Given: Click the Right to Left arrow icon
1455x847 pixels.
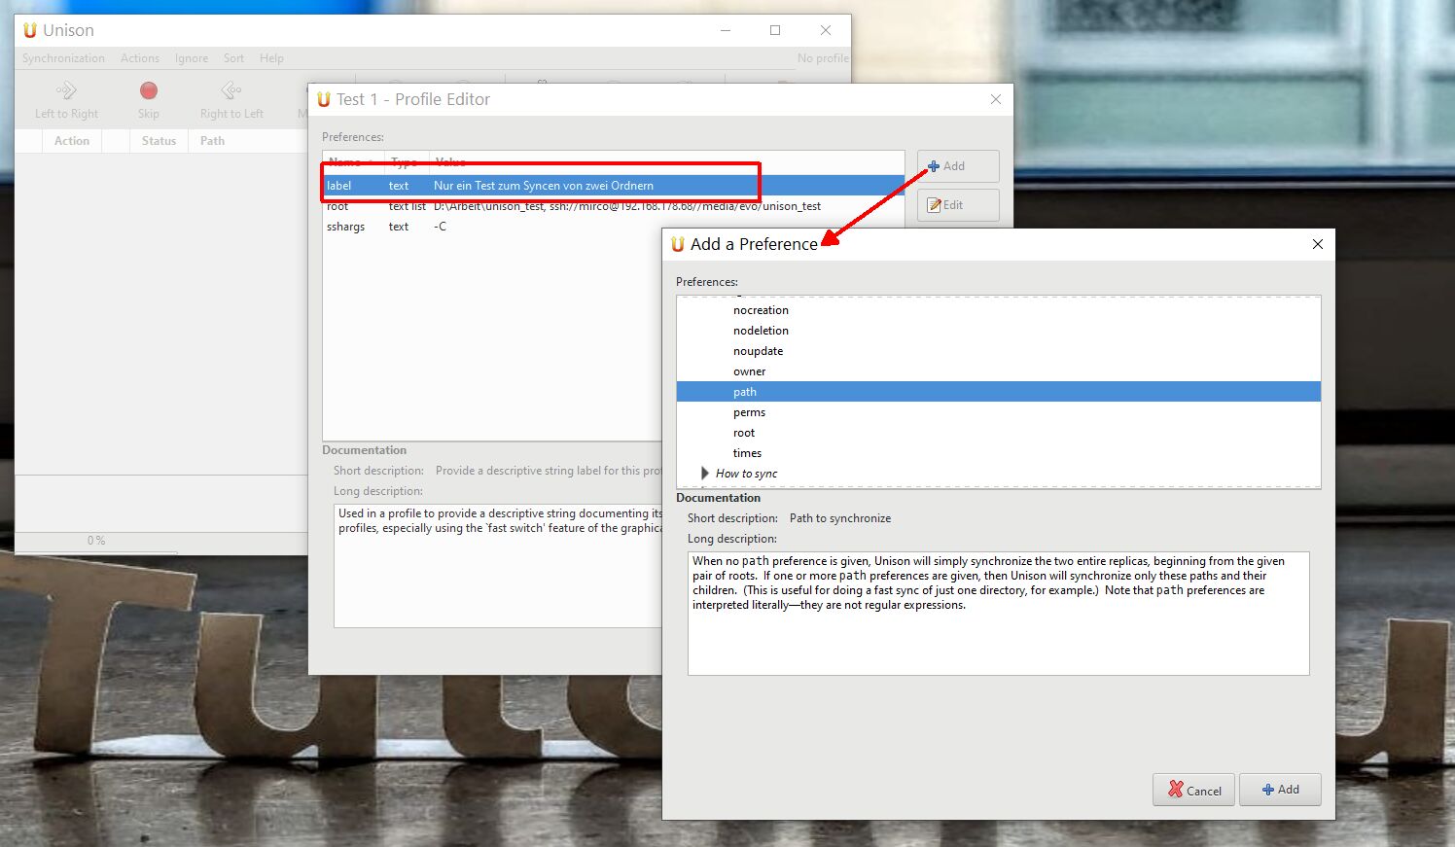Looking at the screenshot, I should tap(231, 91).
